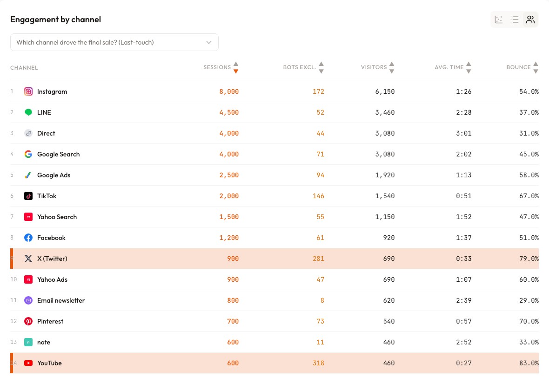Select the people view icon
Image resolution: width=549 pixels, height=376 pixels.
(530, 19)
